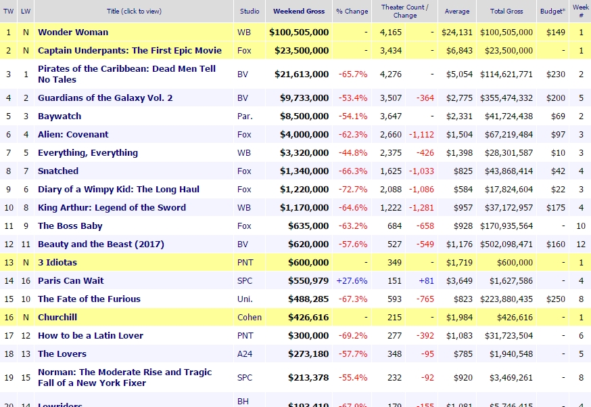Click the theater count '4,165'
This screenshot has height=407, width=591.
[x=391, y=32]
